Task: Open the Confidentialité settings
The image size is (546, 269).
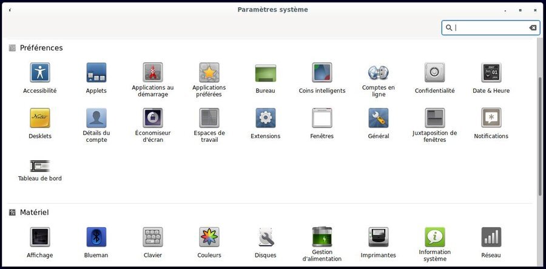Action: [x=435, y=73]
